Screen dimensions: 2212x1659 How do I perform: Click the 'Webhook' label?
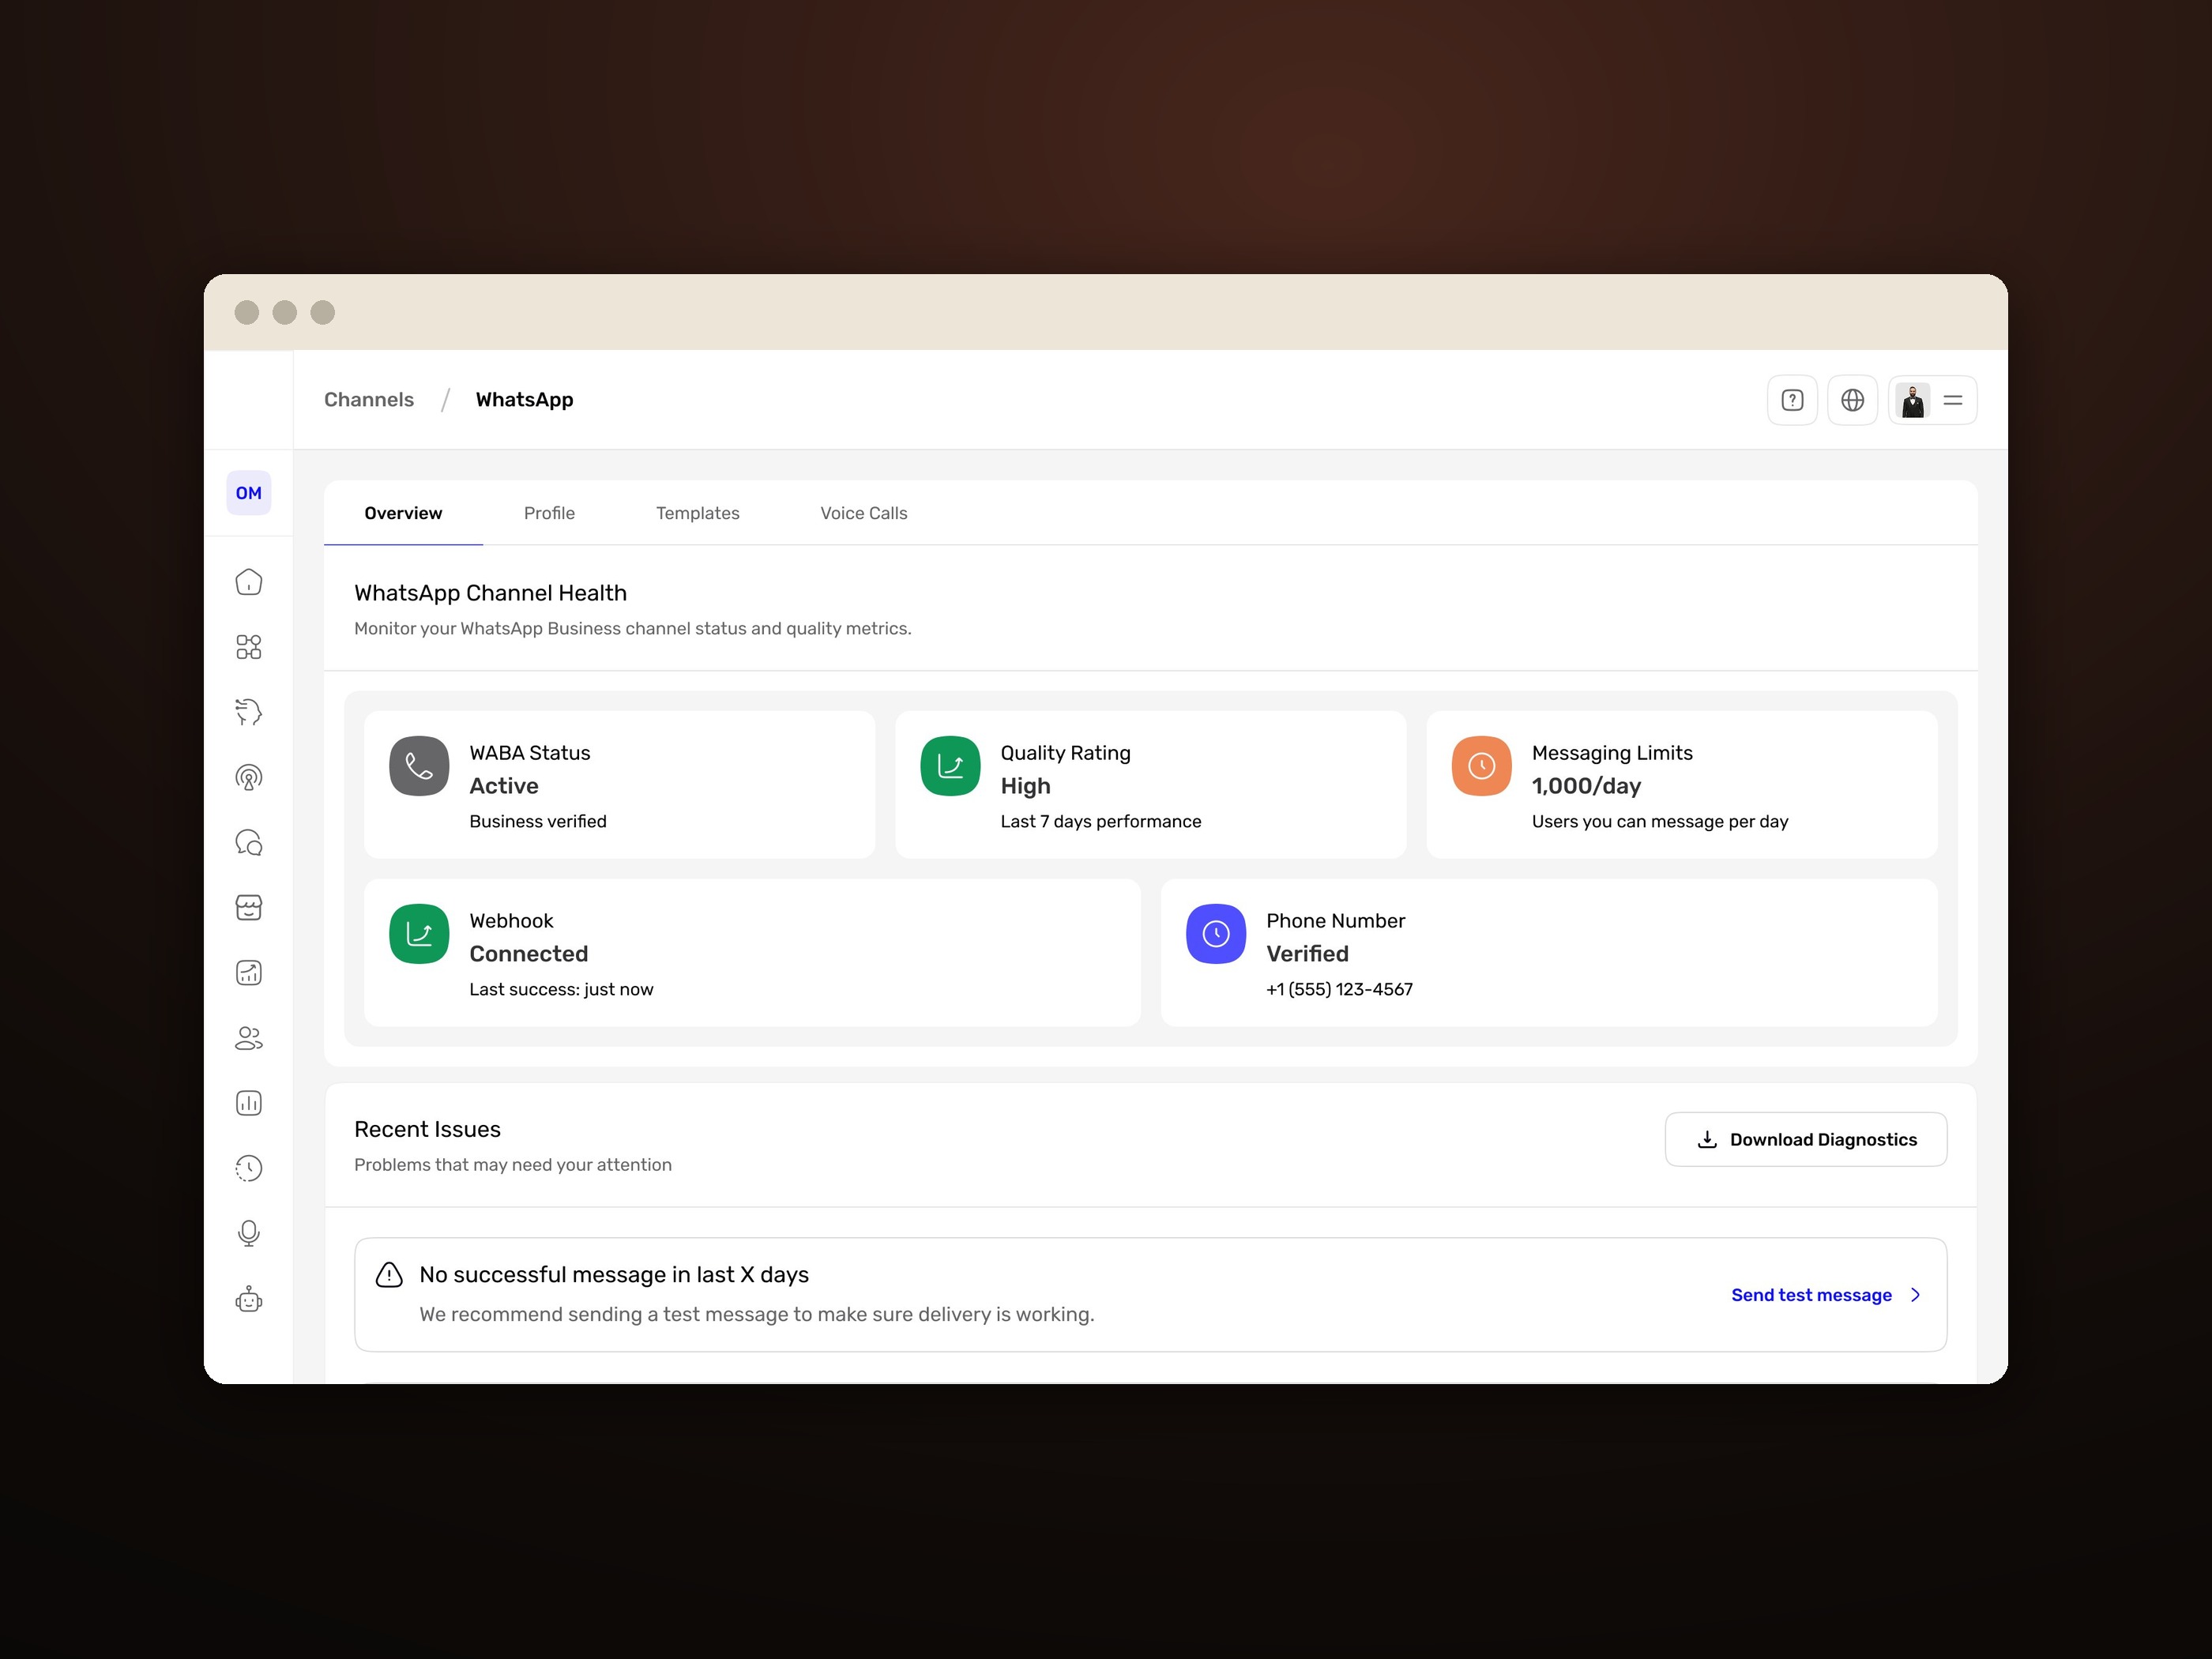click(511, 921)
